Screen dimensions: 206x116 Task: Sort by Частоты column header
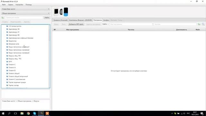tap(131, 30)
